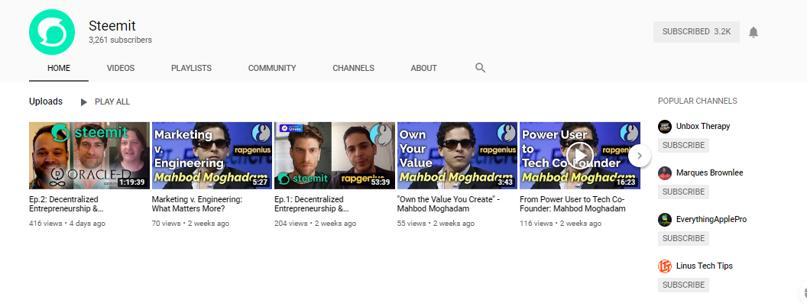The image size is (807, 303).
Task: Open Unbox Therapy channel avatar
Action: pos(664,127)
